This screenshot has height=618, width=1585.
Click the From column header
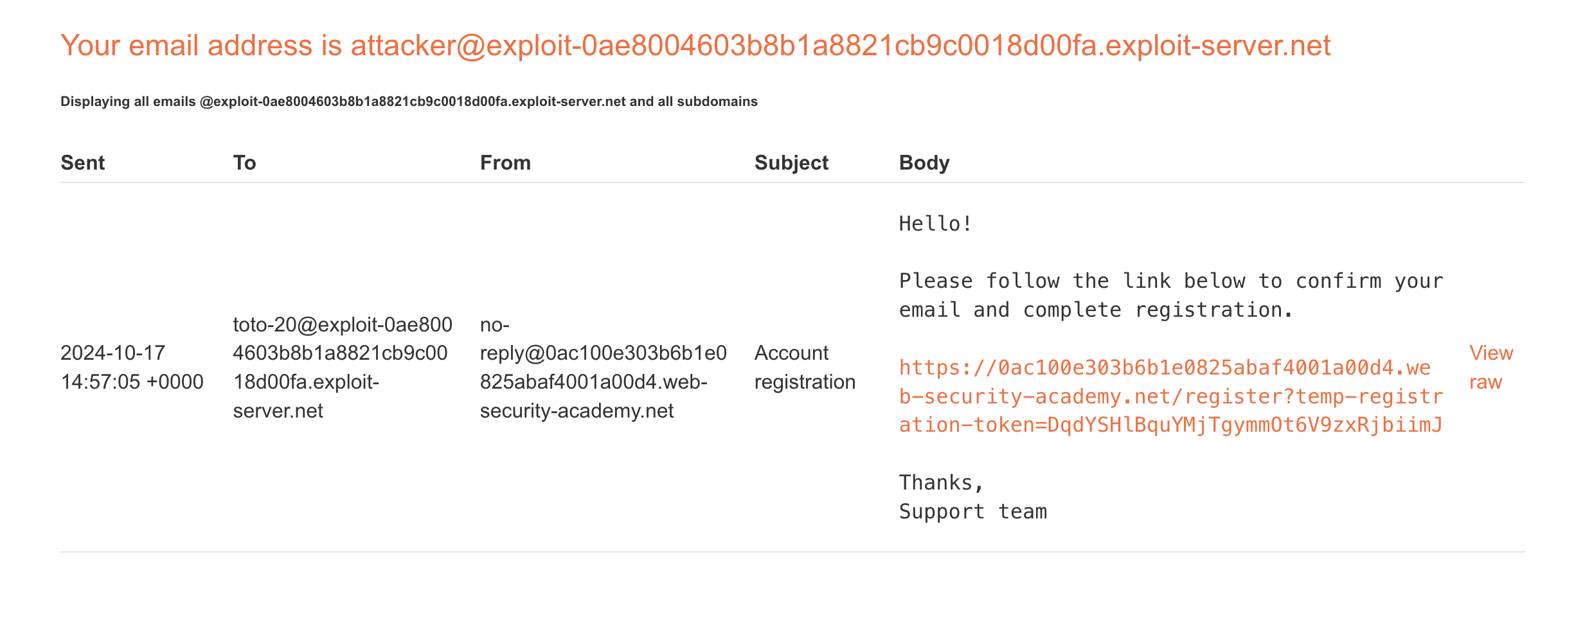[x=505, y=163]
